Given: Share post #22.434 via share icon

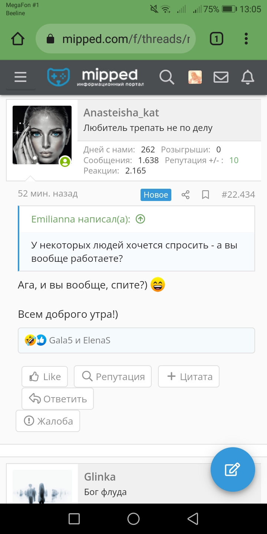Looking at the screenshot, I should (185, 195).
